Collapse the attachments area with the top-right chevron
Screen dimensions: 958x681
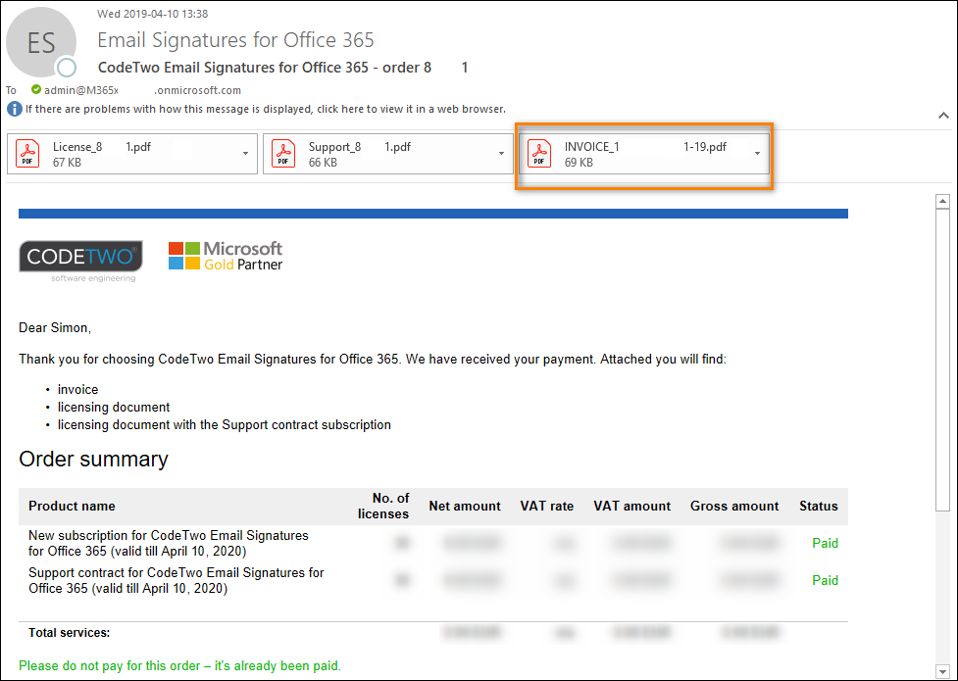click(943, 115)
